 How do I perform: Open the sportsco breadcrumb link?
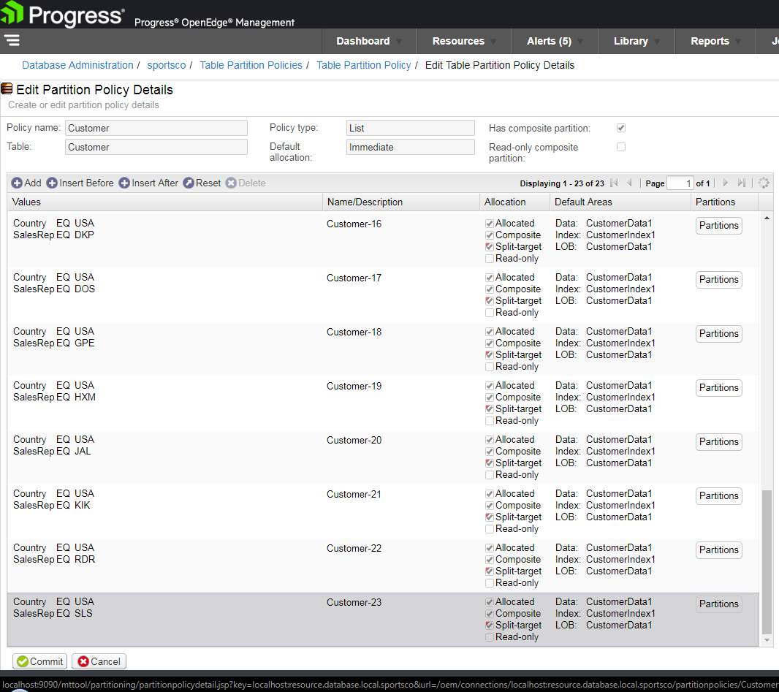click(167, 65)
